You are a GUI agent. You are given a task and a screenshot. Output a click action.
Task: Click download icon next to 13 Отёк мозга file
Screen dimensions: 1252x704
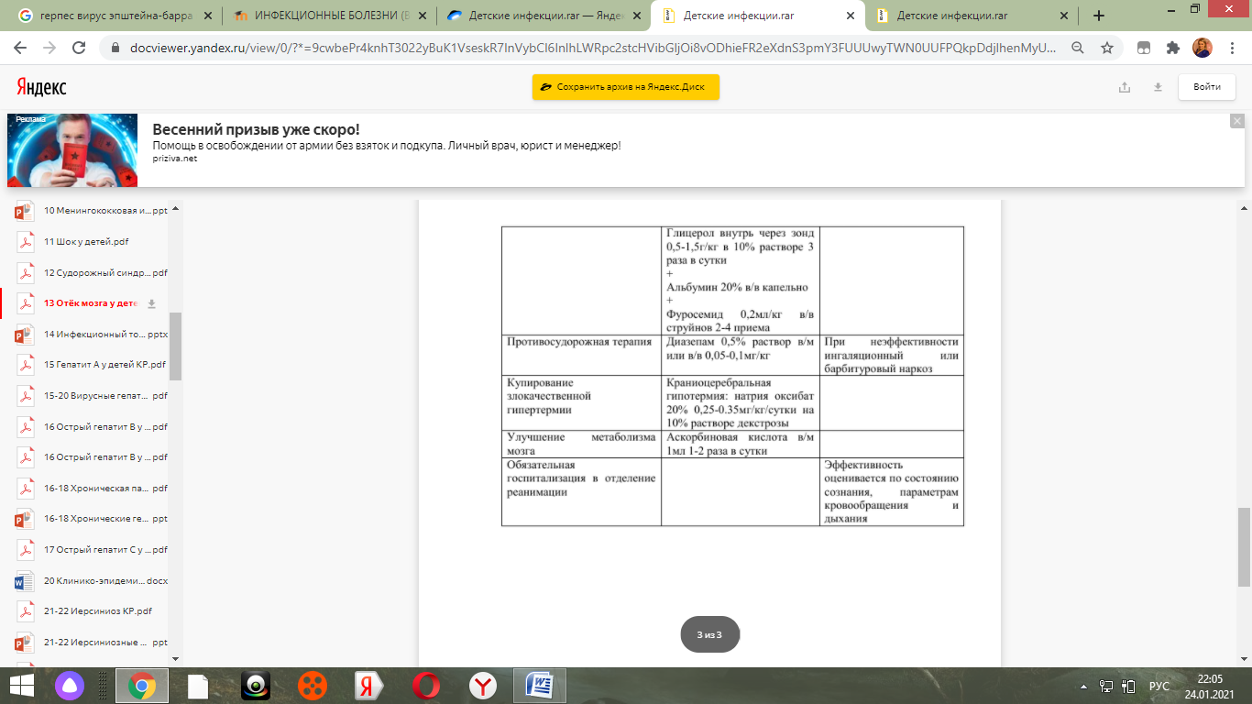[152, 304]
